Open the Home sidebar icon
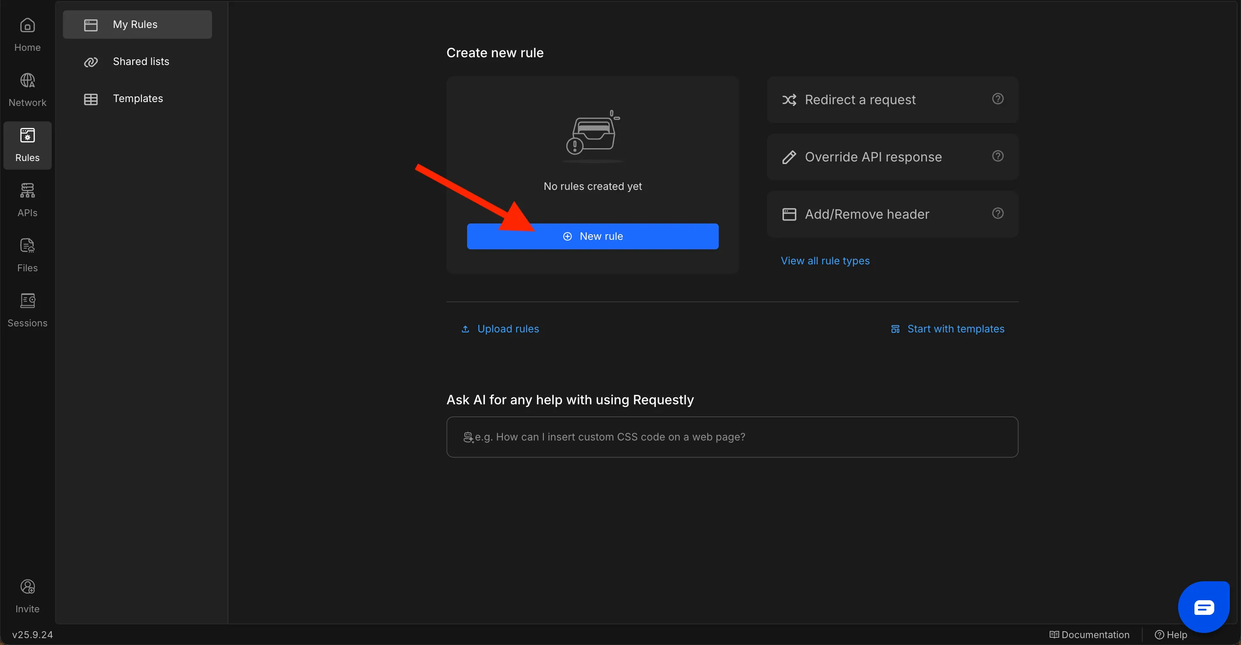Screen dimensions: 1241x645 (x=28, y=34)
